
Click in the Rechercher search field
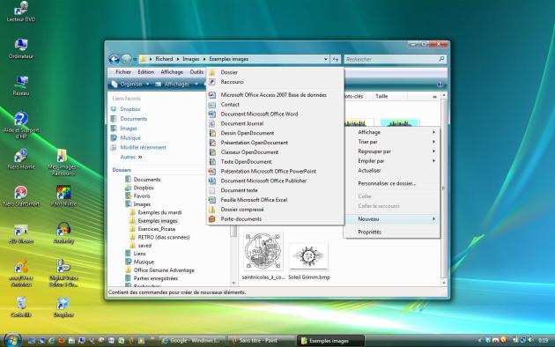(x=391, y=59)
